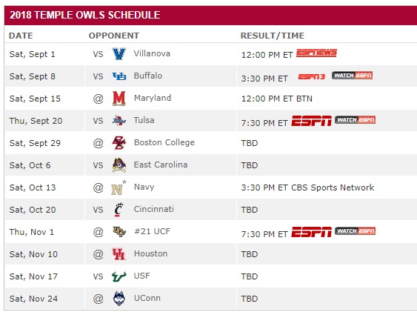Click the USF bull logo
This screenshot has width=417, height=312.
tap(119, 276)
